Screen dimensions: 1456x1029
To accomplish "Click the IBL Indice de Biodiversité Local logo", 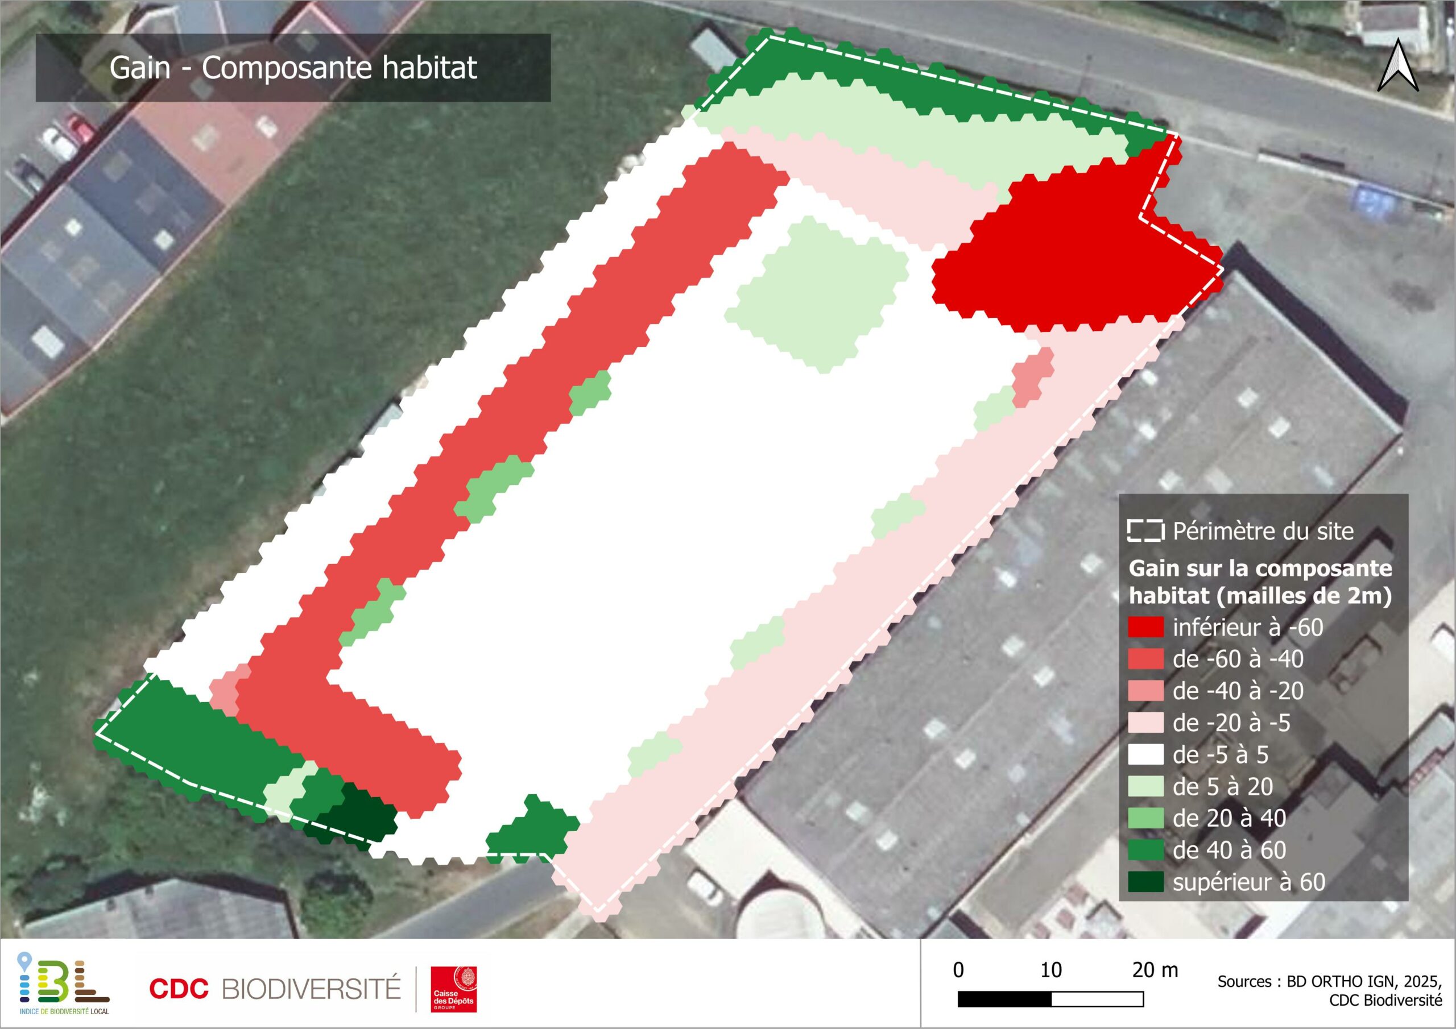I will 63,984.
